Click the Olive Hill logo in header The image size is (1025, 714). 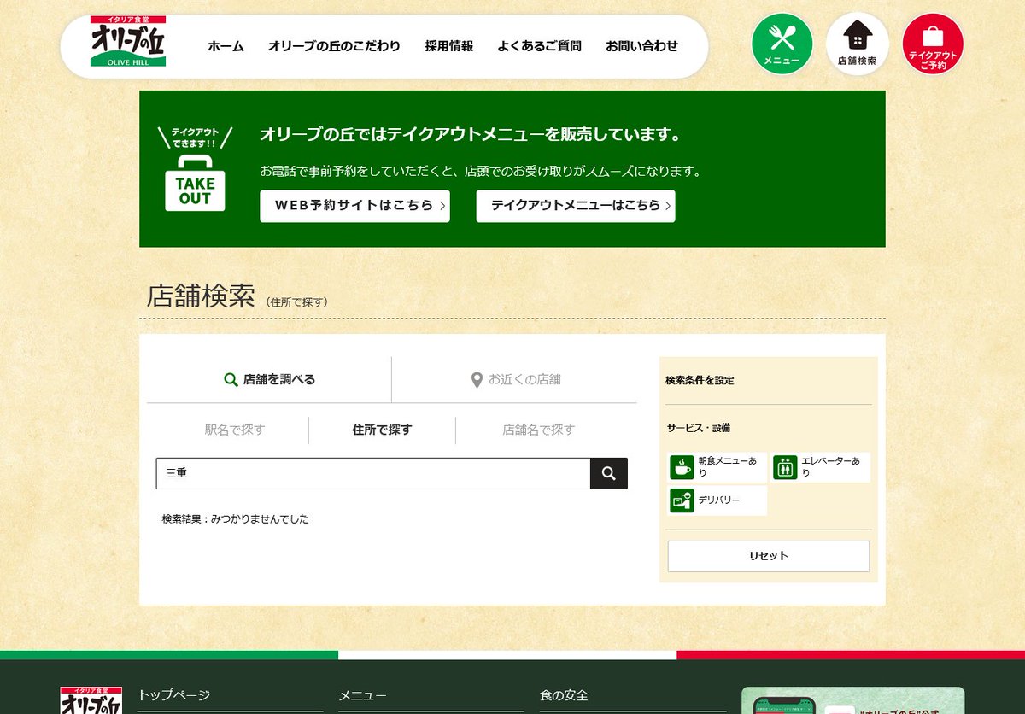point(128,43)
